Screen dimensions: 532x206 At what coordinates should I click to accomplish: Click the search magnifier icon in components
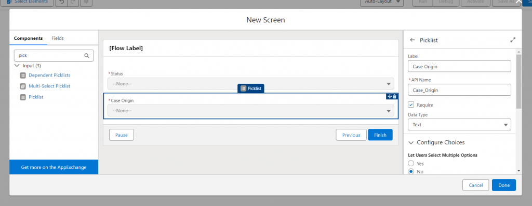point(87,56)
